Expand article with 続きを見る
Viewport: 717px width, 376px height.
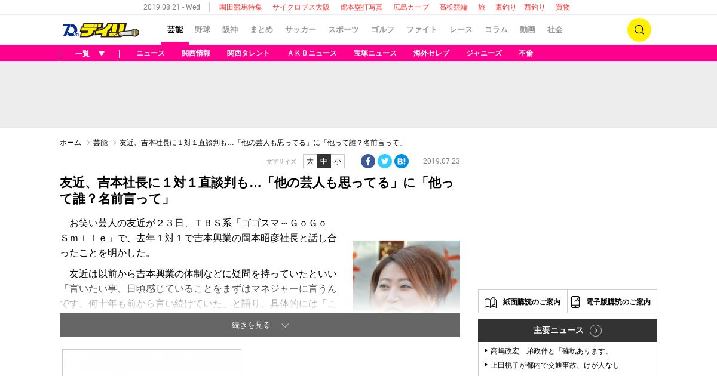[260, 325]
